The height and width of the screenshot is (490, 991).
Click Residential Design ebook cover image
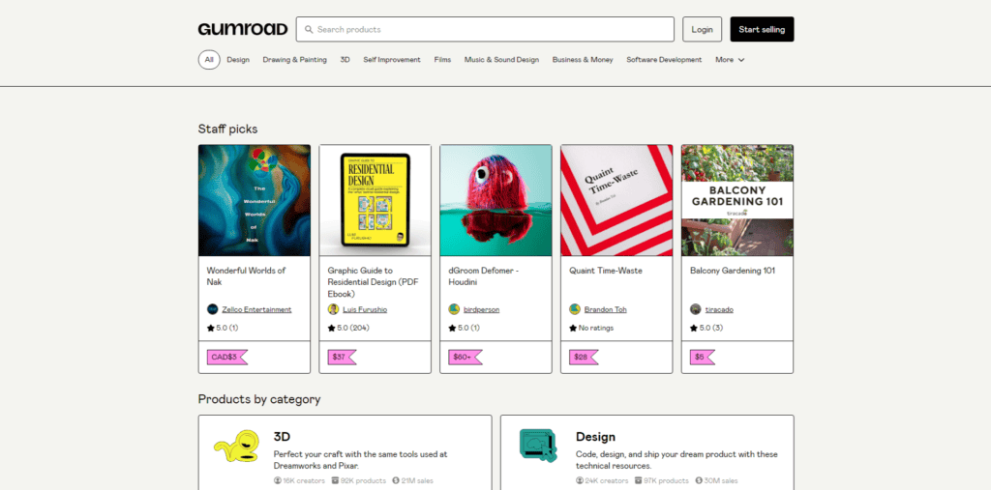[x=375, y=200]
